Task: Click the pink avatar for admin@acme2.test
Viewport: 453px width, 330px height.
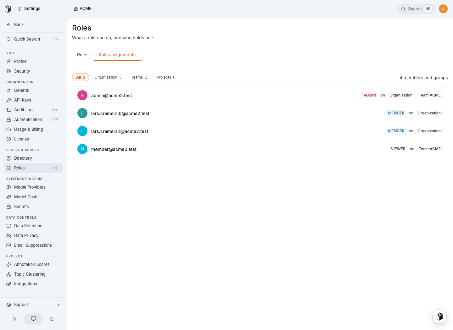Action: (82, 95)
